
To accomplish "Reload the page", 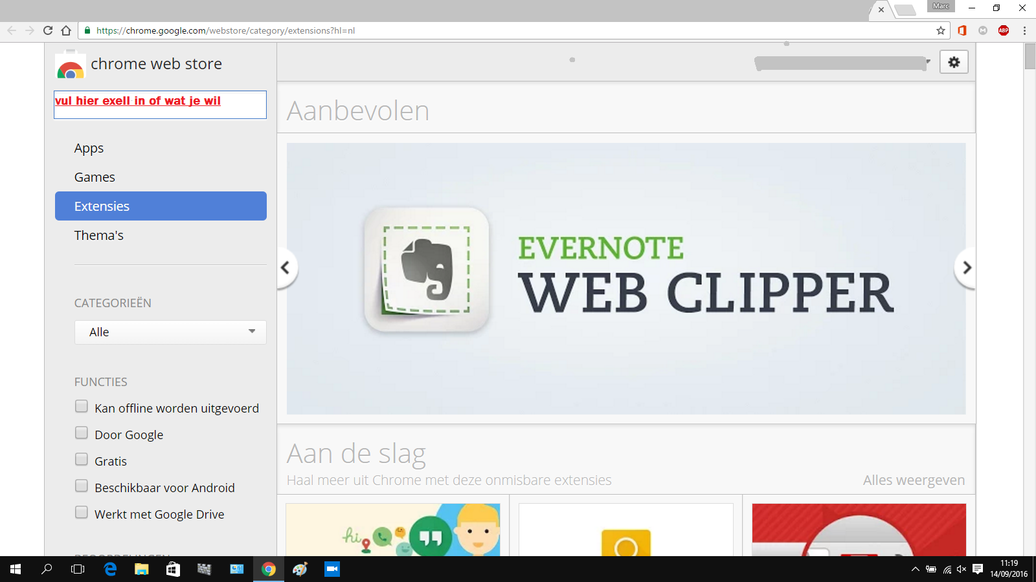I will click(x=48, y=30).
